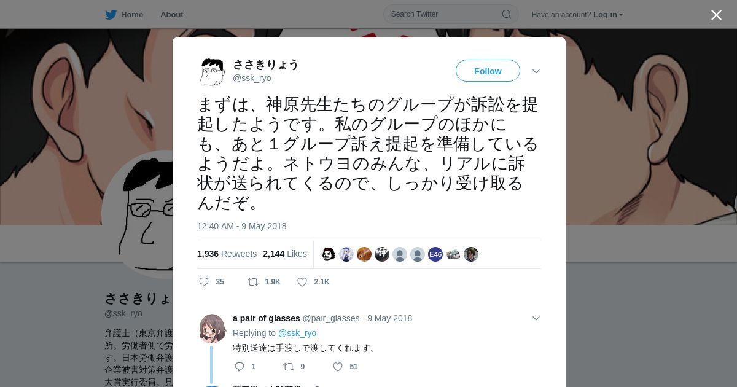This screenshot has width=737, height=387.
Task: View the 1,936 Retweets list
Action: click(227, 254)
